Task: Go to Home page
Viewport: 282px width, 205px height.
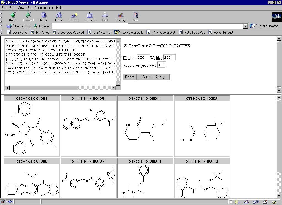Action: pyautogui.click(x=59, y=17)
